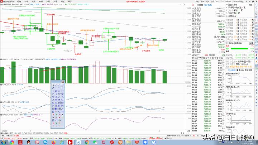Click the minus zoom button under chart
This screenshot has width=258, height=145.
[190, 133]
